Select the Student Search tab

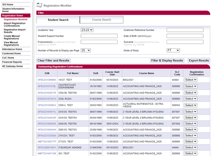(58, 20)
